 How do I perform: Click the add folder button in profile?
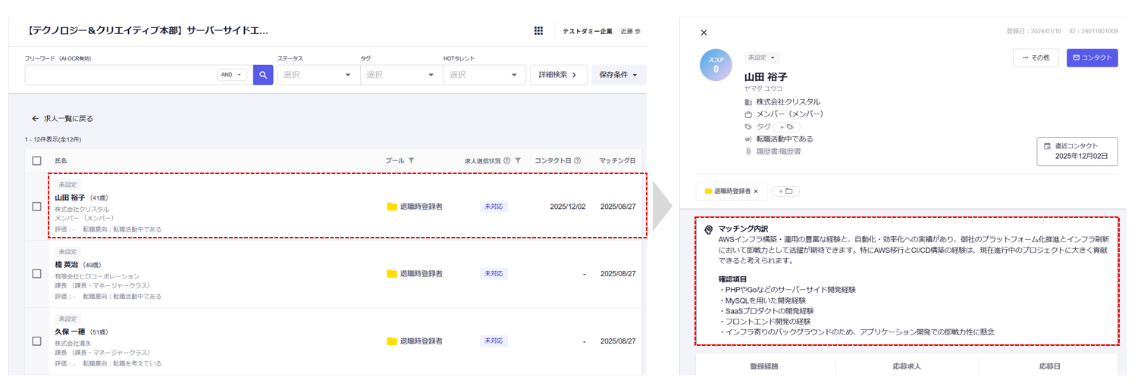pos(785,191)
